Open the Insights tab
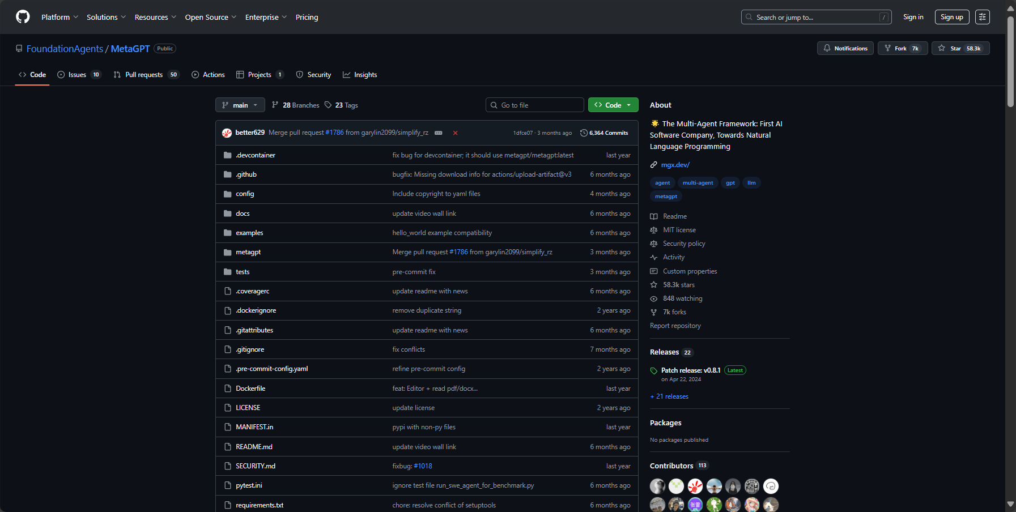 [x=360, y=75]
